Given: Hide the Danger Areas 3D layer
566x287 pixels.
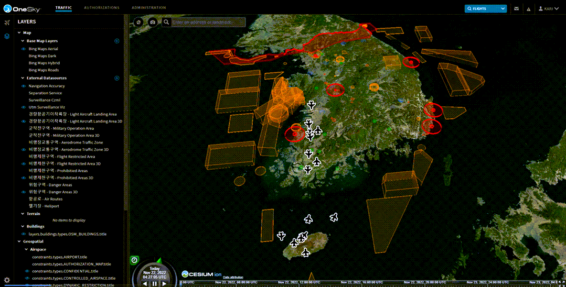Looking at the screenshot, I should [x=24, y=192].
